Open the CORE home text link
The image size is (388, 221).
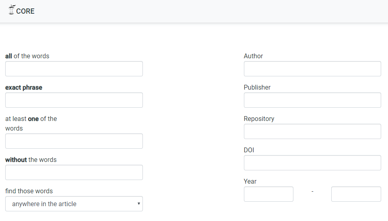(x=25, y=11)
